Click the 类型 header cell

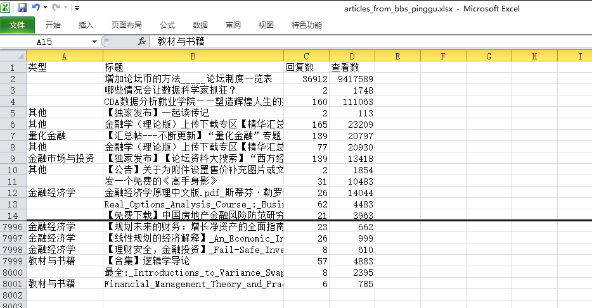click(65, 68)
